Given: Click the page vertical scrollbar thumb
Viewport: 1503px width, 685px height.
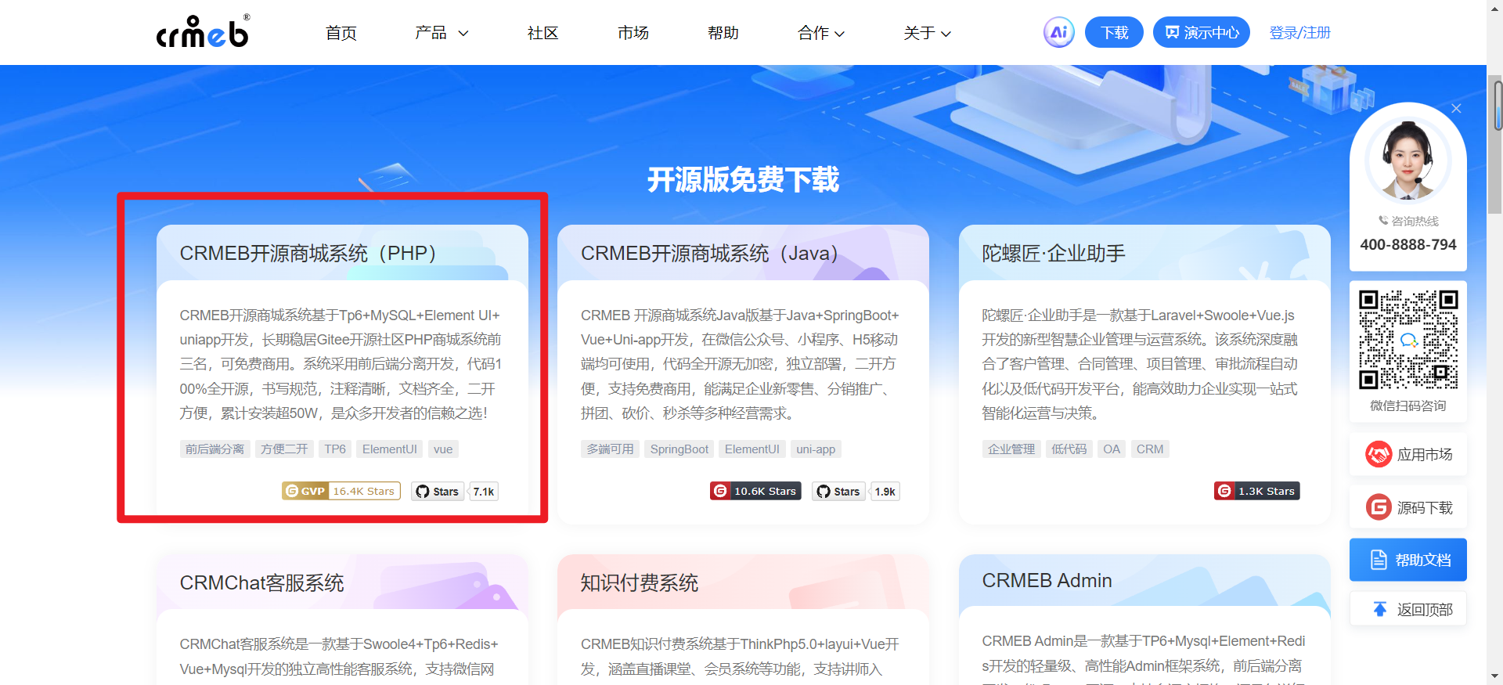Looking at the screenshot, I should tap(1496, 145).
